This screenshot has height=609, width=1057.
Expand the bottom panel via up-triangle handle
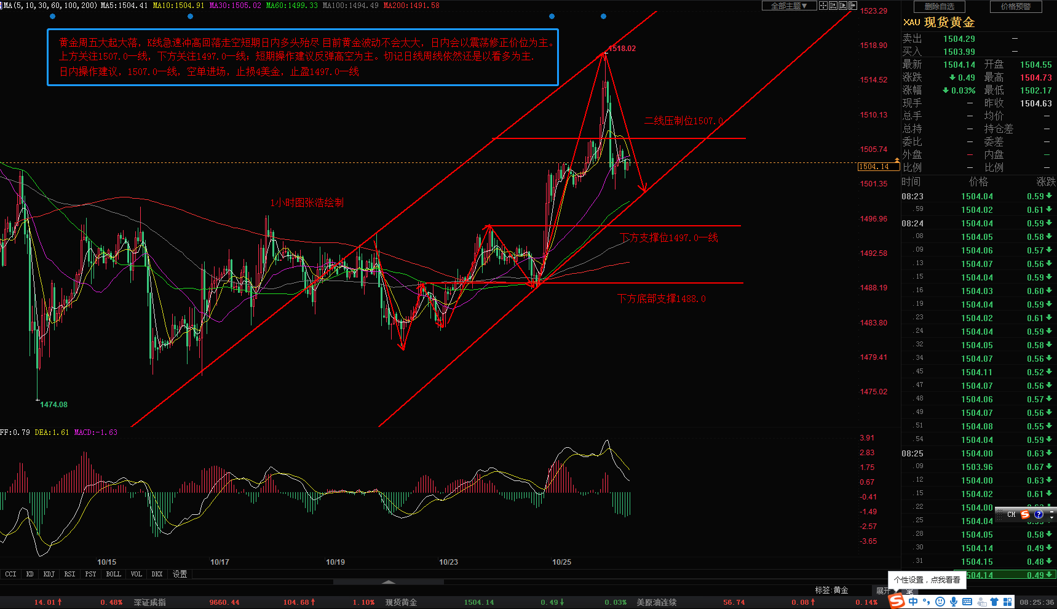pos(389,581)
